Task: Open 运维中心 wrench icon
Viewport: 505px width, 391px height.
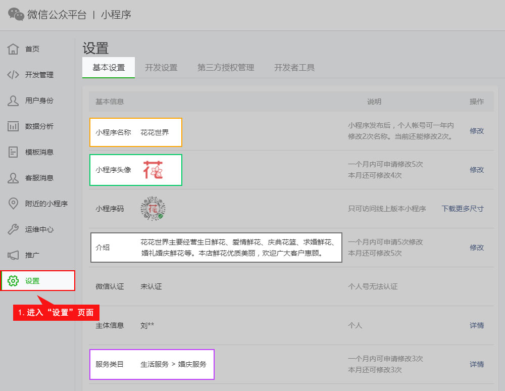Action: click(x=13, y=229)
